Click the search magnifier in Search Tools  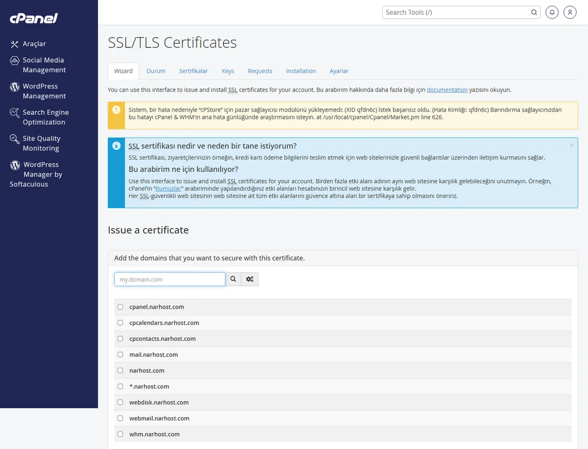click(x=534, y=12)
